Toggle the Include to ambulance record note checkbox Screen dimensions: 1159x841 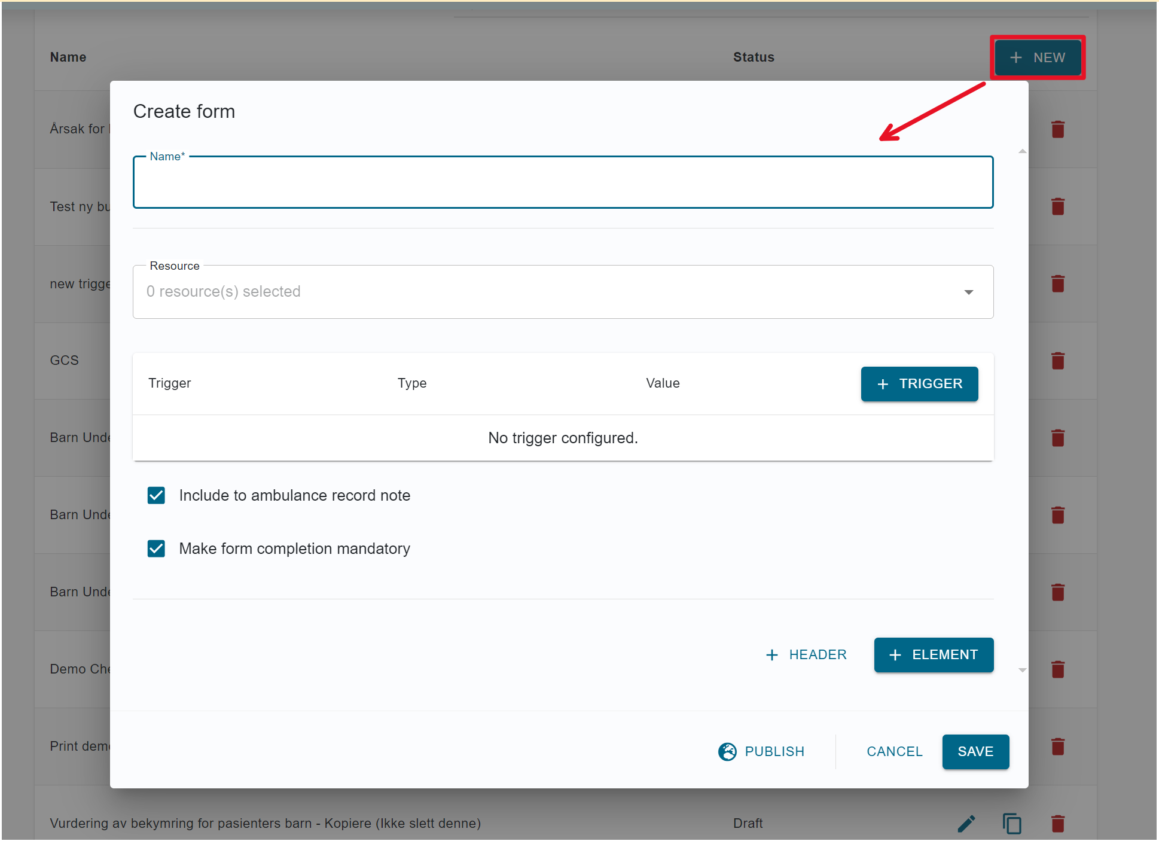pos(157,496)
